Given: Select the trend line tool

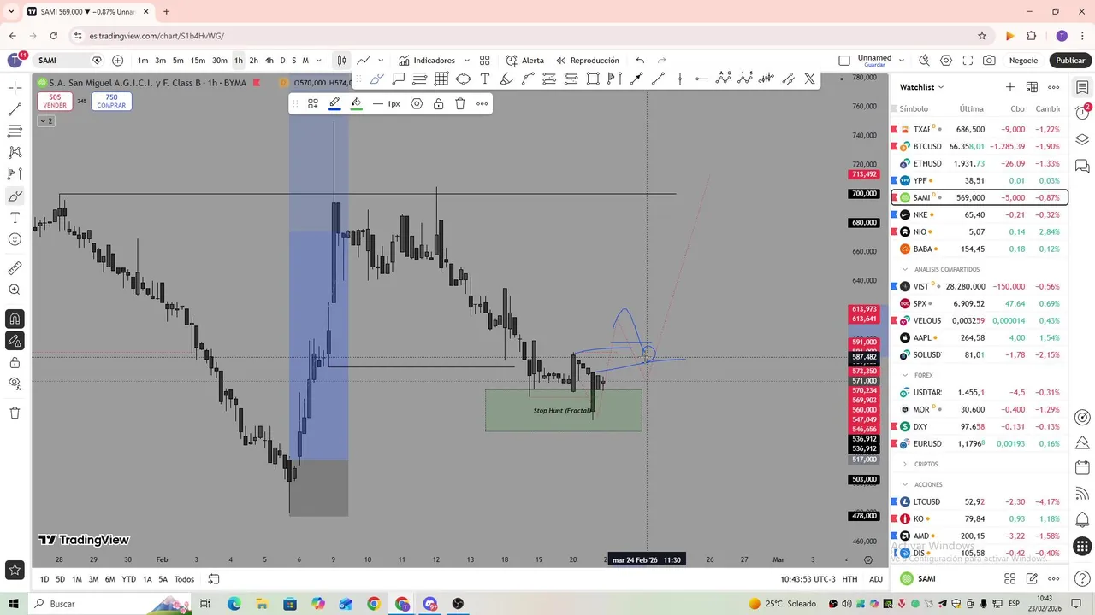Looking at the screenshot, I should click(x=15, y=109).
